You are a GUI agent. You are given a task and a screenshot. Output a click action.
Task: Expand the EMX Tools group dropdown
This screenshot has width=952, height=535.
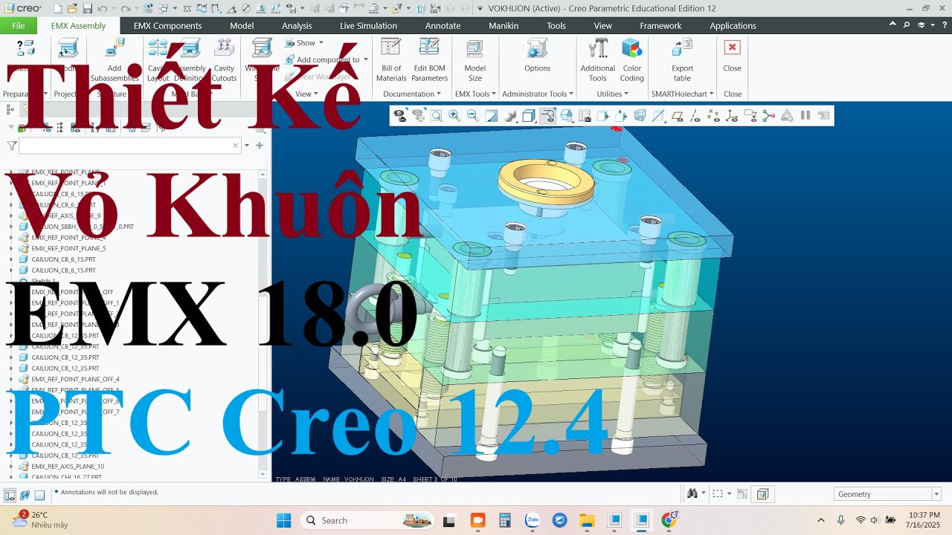(x=475, y=94)
